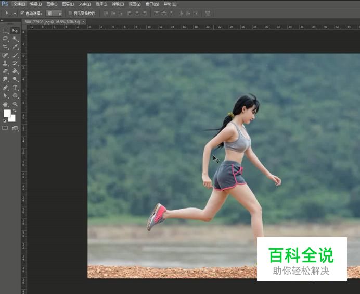Toggle Quick Mask mode
Screen dimensions: 360x294
click(x=5, y=128)
